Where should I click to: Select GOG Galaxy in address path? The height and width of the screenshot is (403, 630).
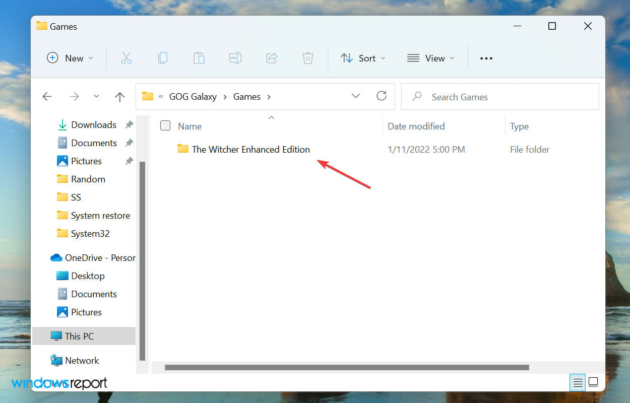[x=193, y=97]
